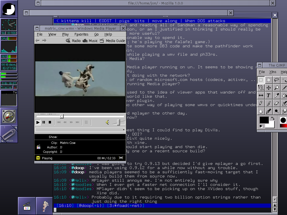Click Forward arrow in Media Player toolbar
The image size is (287, 215).
(x=44, y=41)
